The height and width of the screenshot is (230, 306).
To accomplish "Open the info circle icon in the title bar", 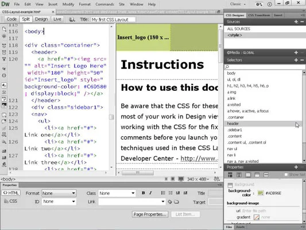I will click(x=269, y=4).
